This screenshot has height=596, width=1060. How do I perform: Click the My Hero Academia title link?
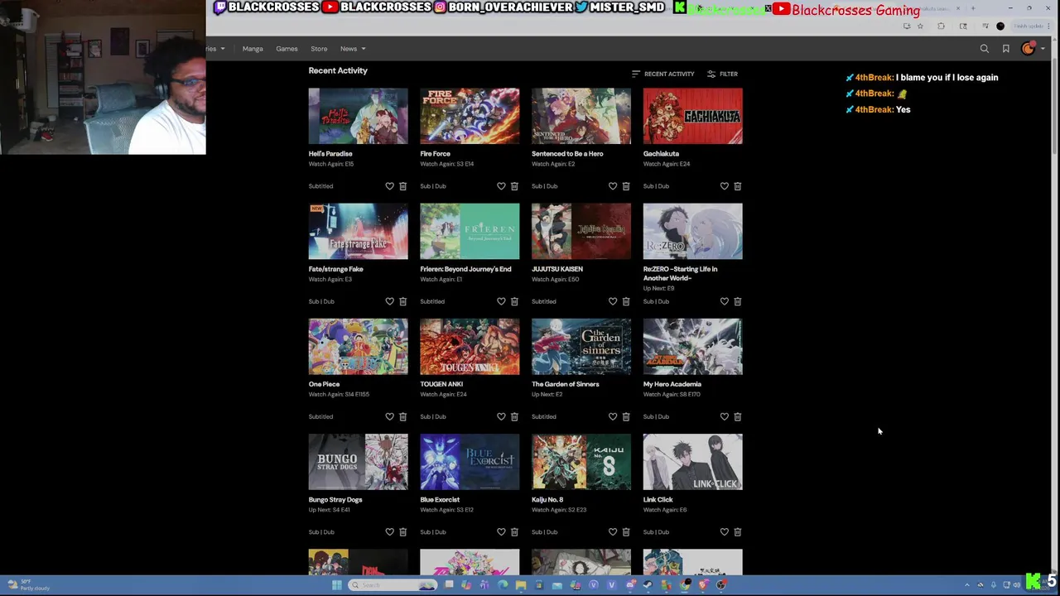[672, 384]
